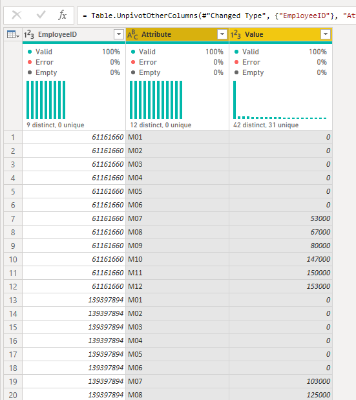Click Attribute cell M08 in row 20

pyautogui.click(x=177, y=395)
